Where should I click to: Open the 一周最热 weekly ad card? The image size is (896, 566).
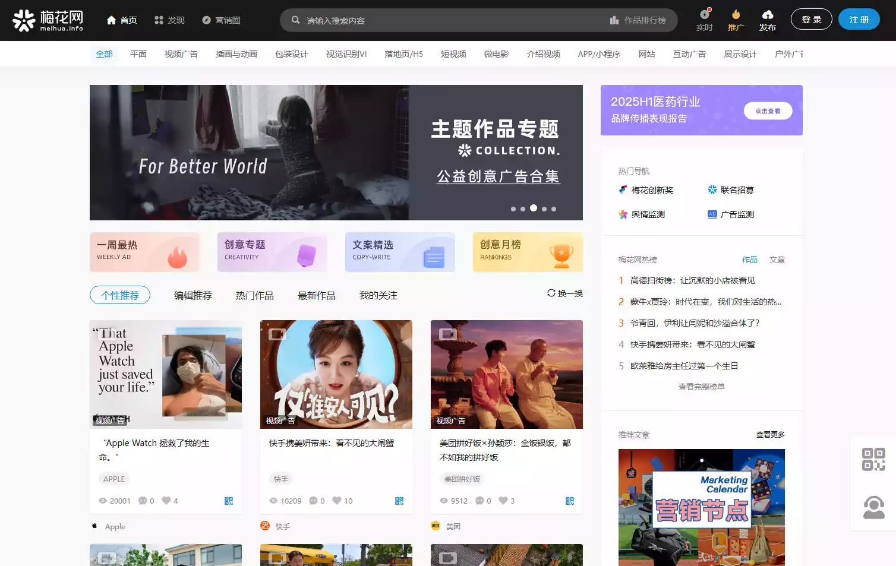144,252
